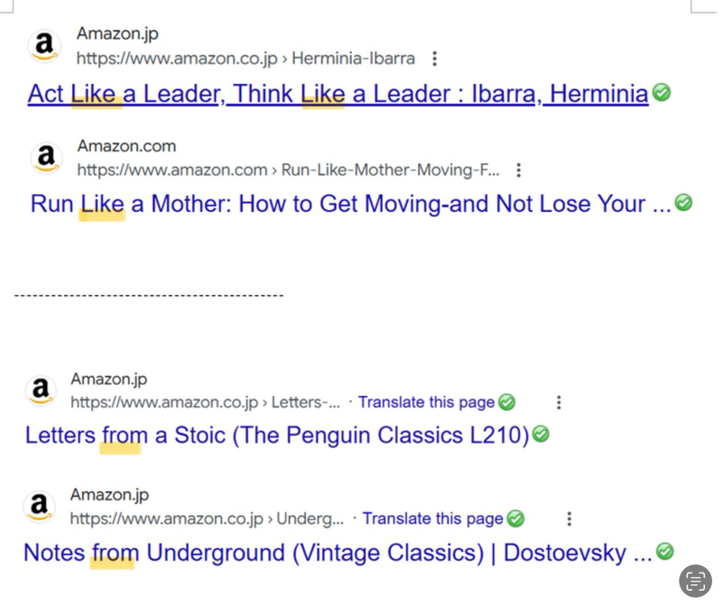Click green checkmark after Notes from Underground title

[x=665, y=551]
